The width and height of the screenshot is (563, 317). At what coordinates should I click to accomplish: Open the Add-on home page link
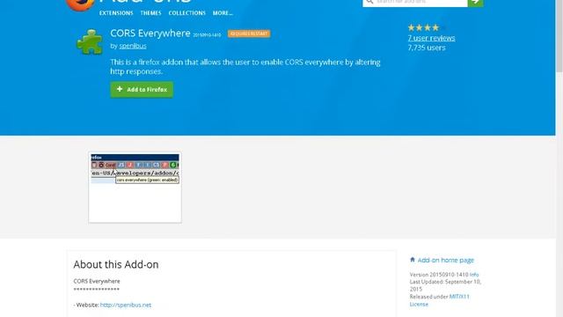point(446,261)
